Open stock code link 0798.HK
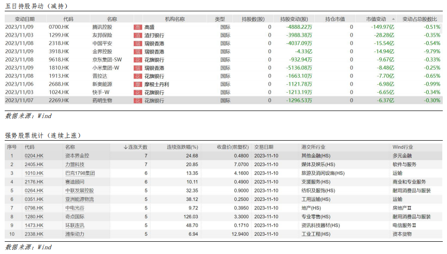447x254 pixels. [34, 208]
